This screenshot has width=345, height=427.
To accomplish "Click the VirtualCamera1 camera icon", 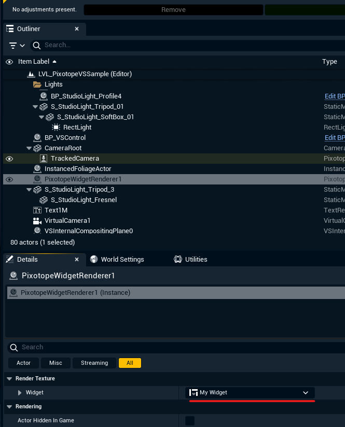I will pyautogui.click(x=37, y=221).
